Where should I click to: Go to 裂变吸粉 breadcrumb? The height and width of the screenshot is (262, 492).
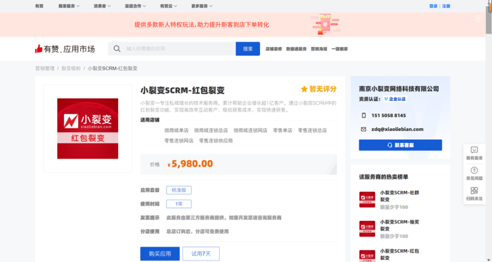coord(71,68)
